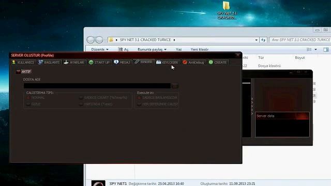Open the START UP tab
This screenshot has width=331, height=186.
(99, 62)
